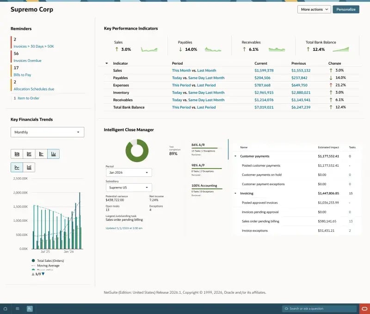Go to next legend page arrow
Viewport: 370px width, 314px height.
pyautogui.click(x=43, y=274)
